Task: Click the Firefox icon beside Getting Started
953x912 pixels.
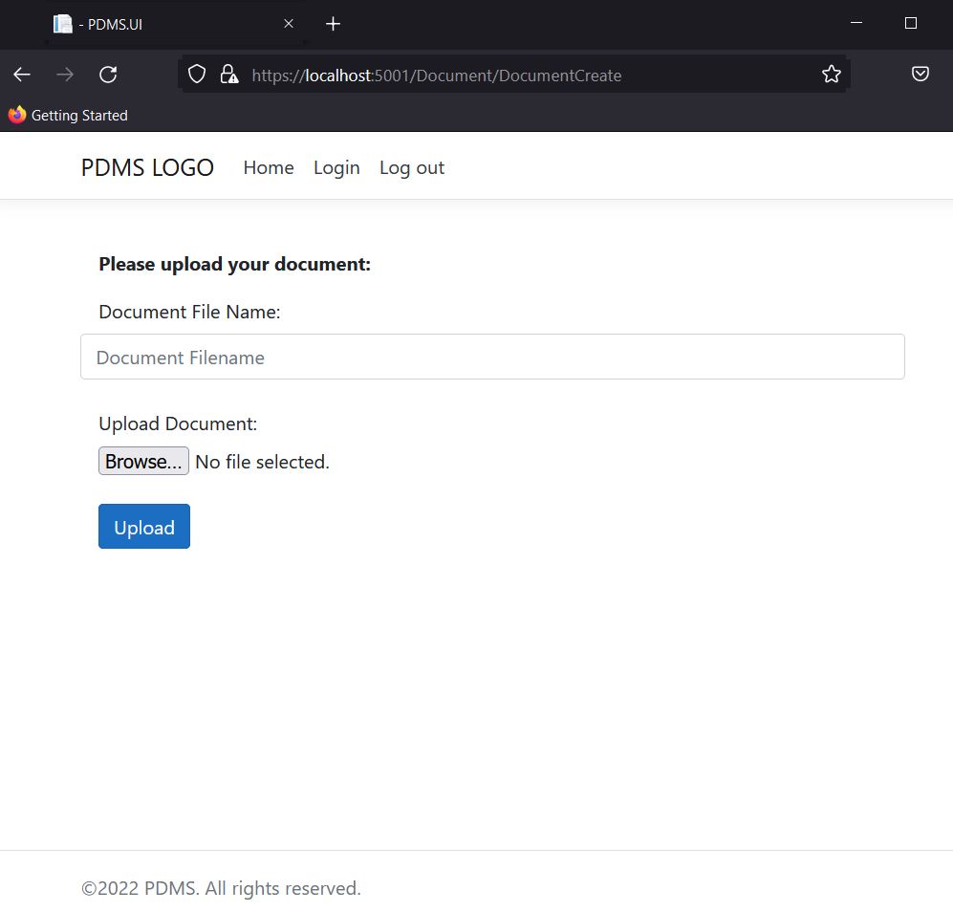Action: point(17,115)
